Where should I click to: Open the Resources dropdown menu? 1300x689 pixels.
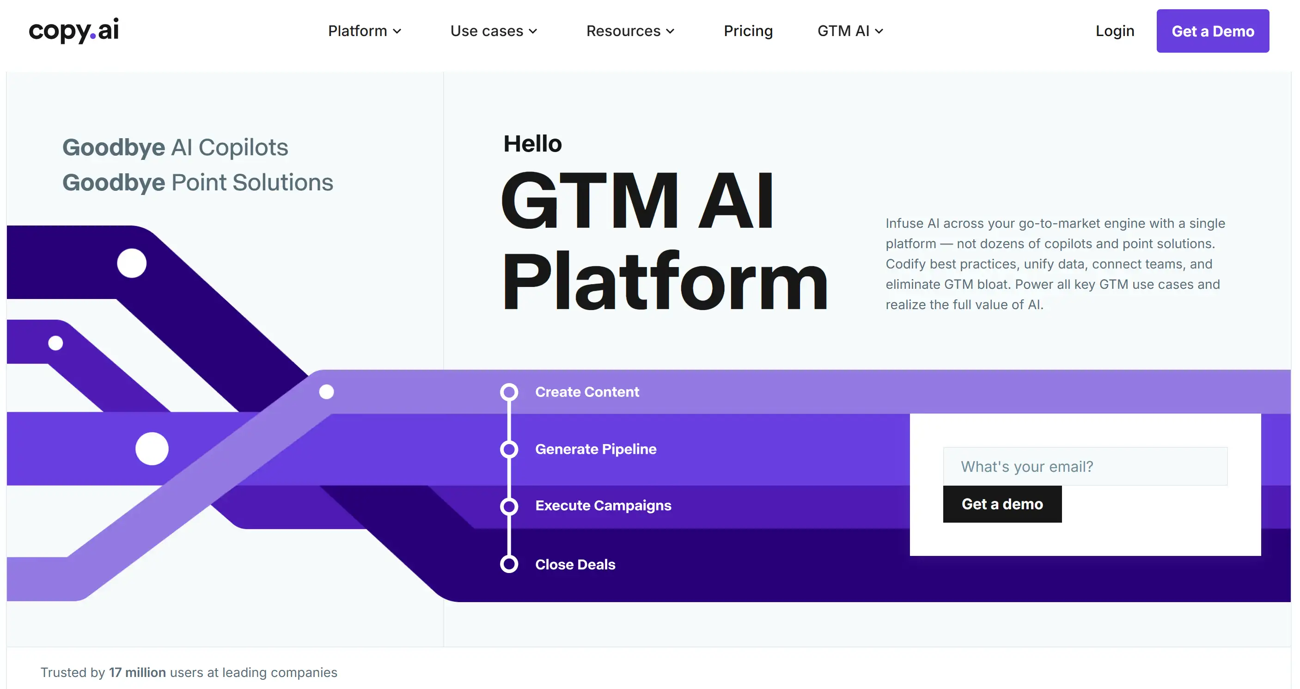coord(630,31)
